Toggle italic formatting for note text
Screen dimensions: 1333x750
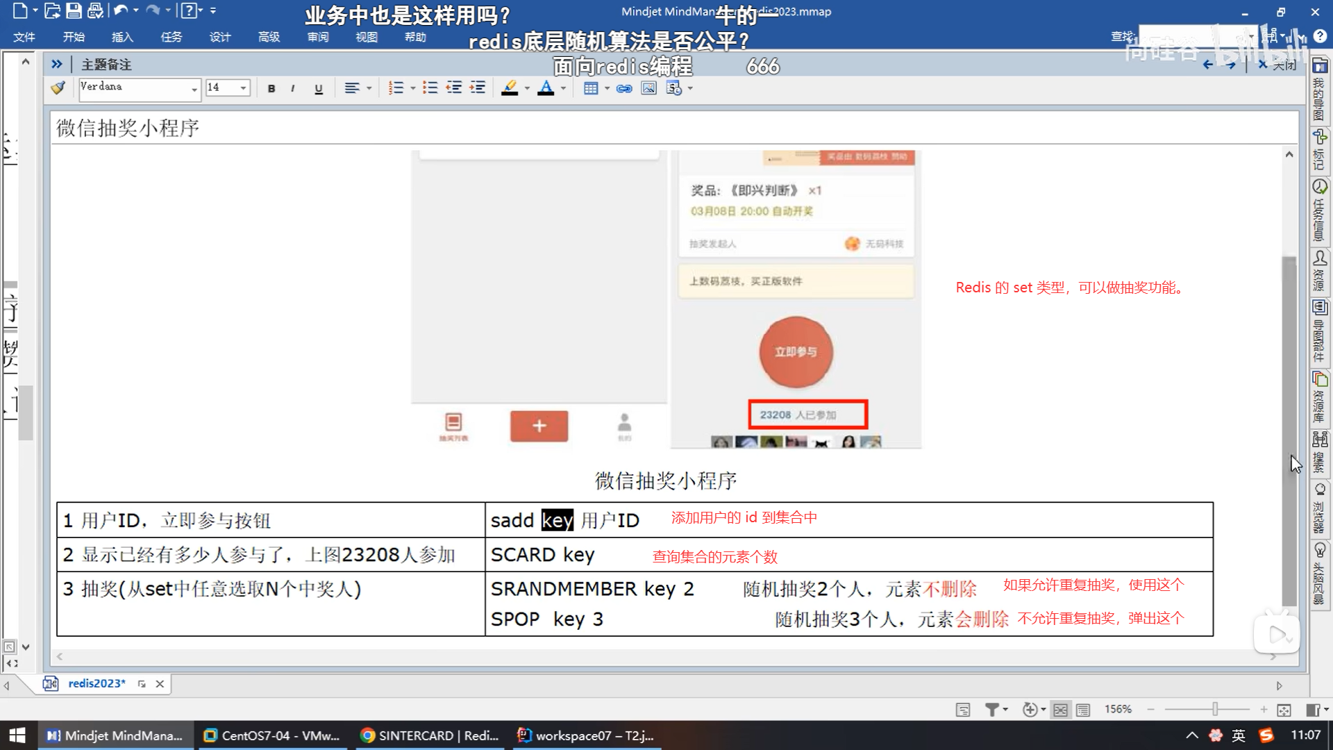click(x=292, y=87)
